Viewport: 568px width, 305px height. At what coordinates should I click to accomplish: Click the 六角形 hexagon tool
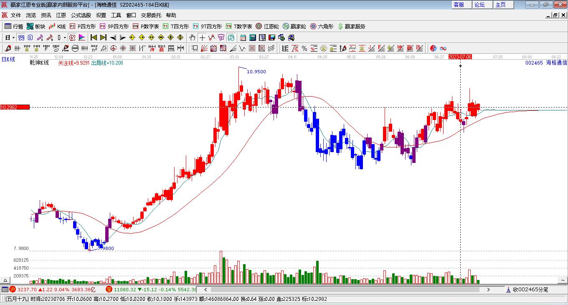point(322,26)
